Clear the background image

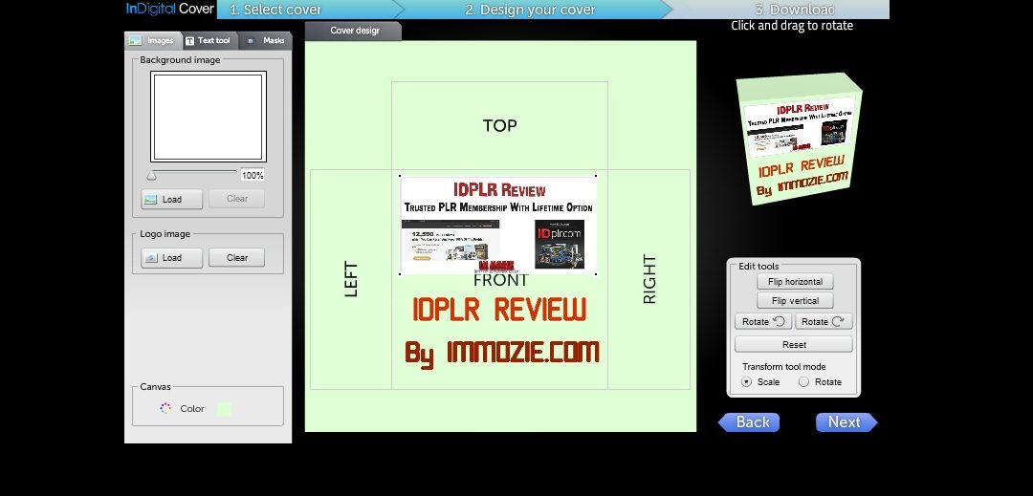tap(236, 199)
